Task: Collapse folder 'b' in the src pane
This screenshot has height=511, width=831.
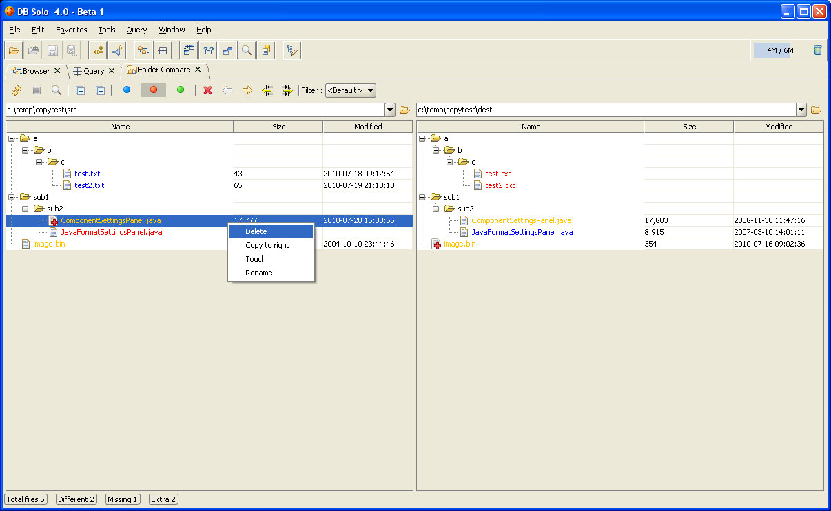Action: [x=25, y=150]
